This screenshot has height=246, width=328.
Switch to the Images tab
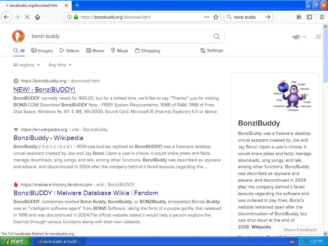42,51
